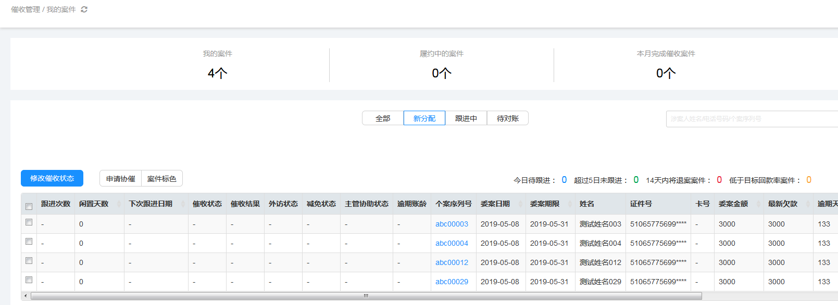Focus the case search input field
Image resolution: width=838 pixels, height=305 pixels.
click(750, 119)
